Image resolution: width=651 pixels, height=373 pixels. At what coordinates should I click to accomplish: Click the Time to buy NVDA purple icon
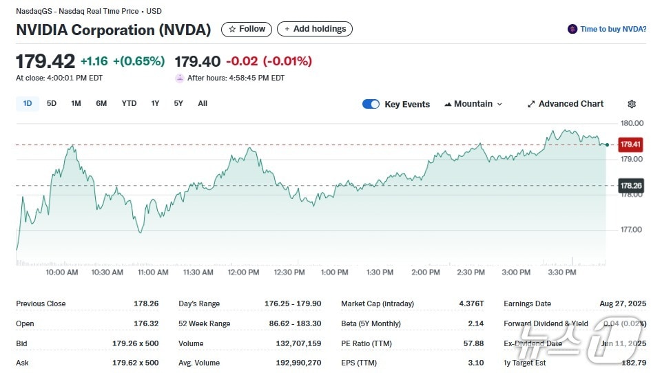(x=572, y=29)
